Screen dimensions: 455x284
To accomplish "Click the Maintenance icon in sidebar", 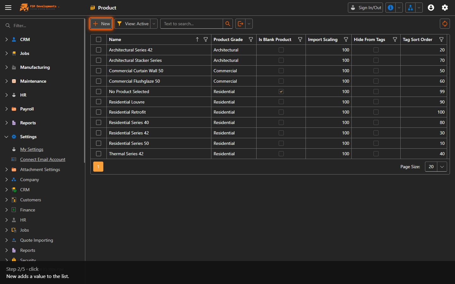I will pyautogui.click(x=14, y=81).
